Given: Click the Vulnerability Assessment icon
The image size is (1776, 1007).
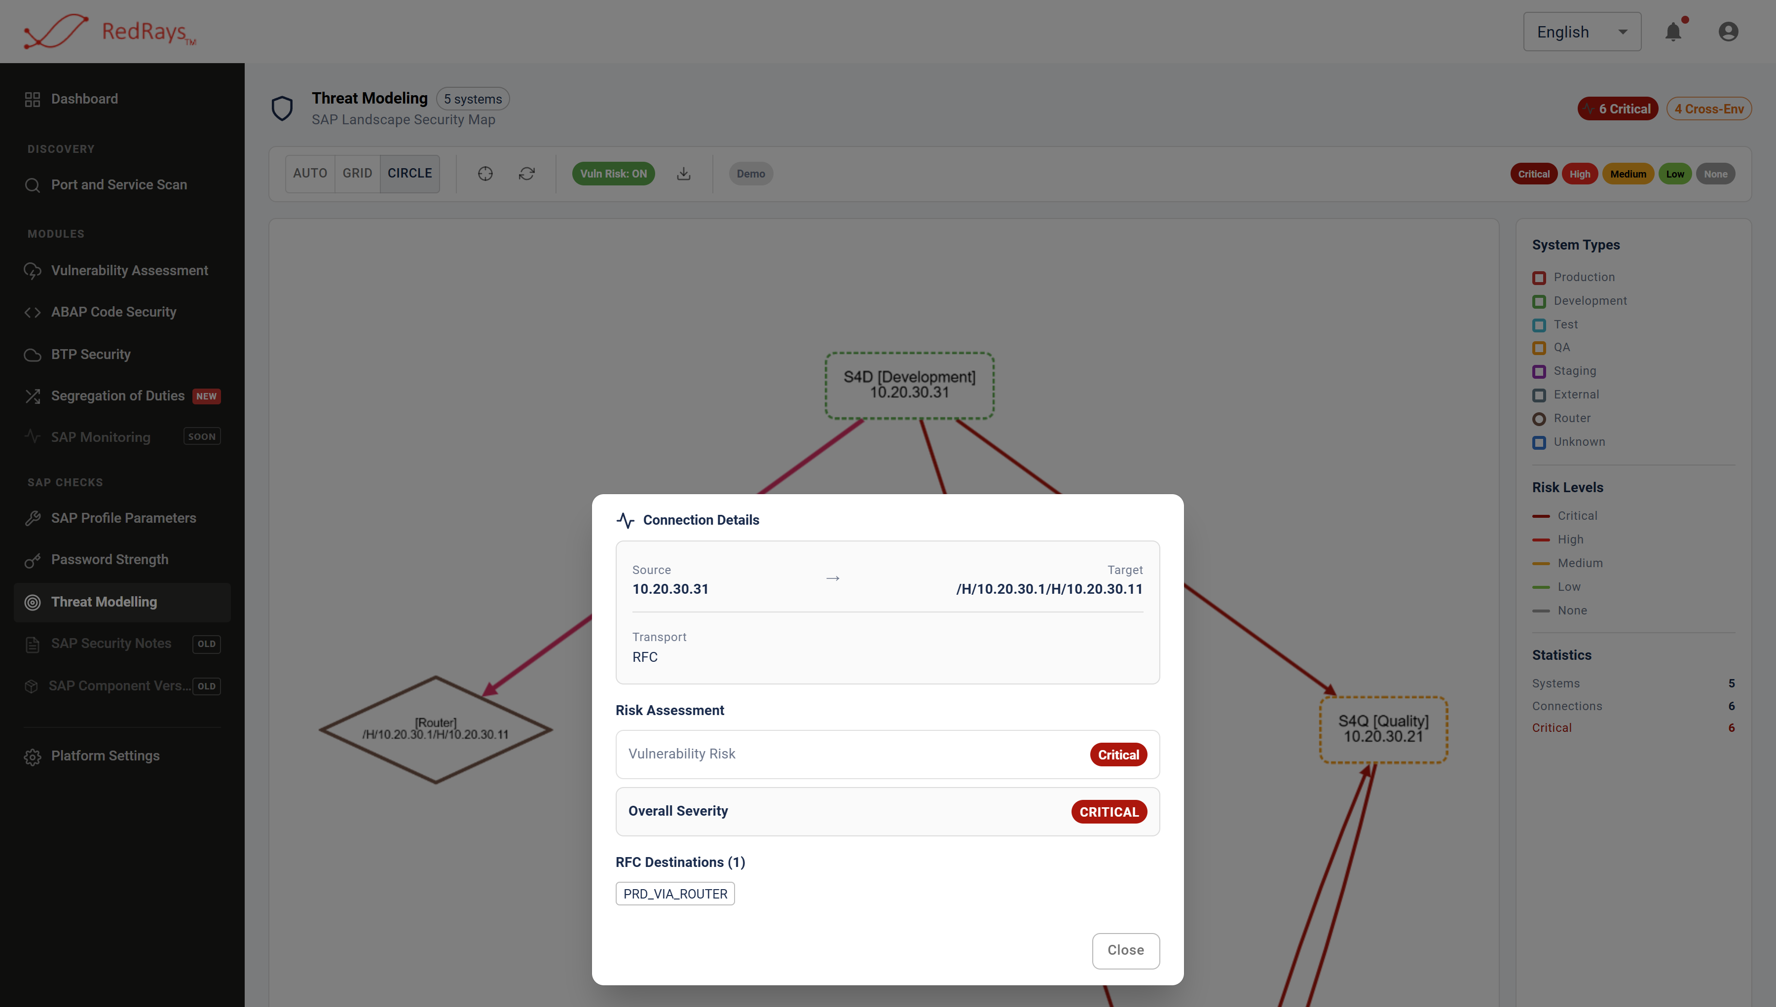Looking at the screenshot, I should [x=33, y=270].
